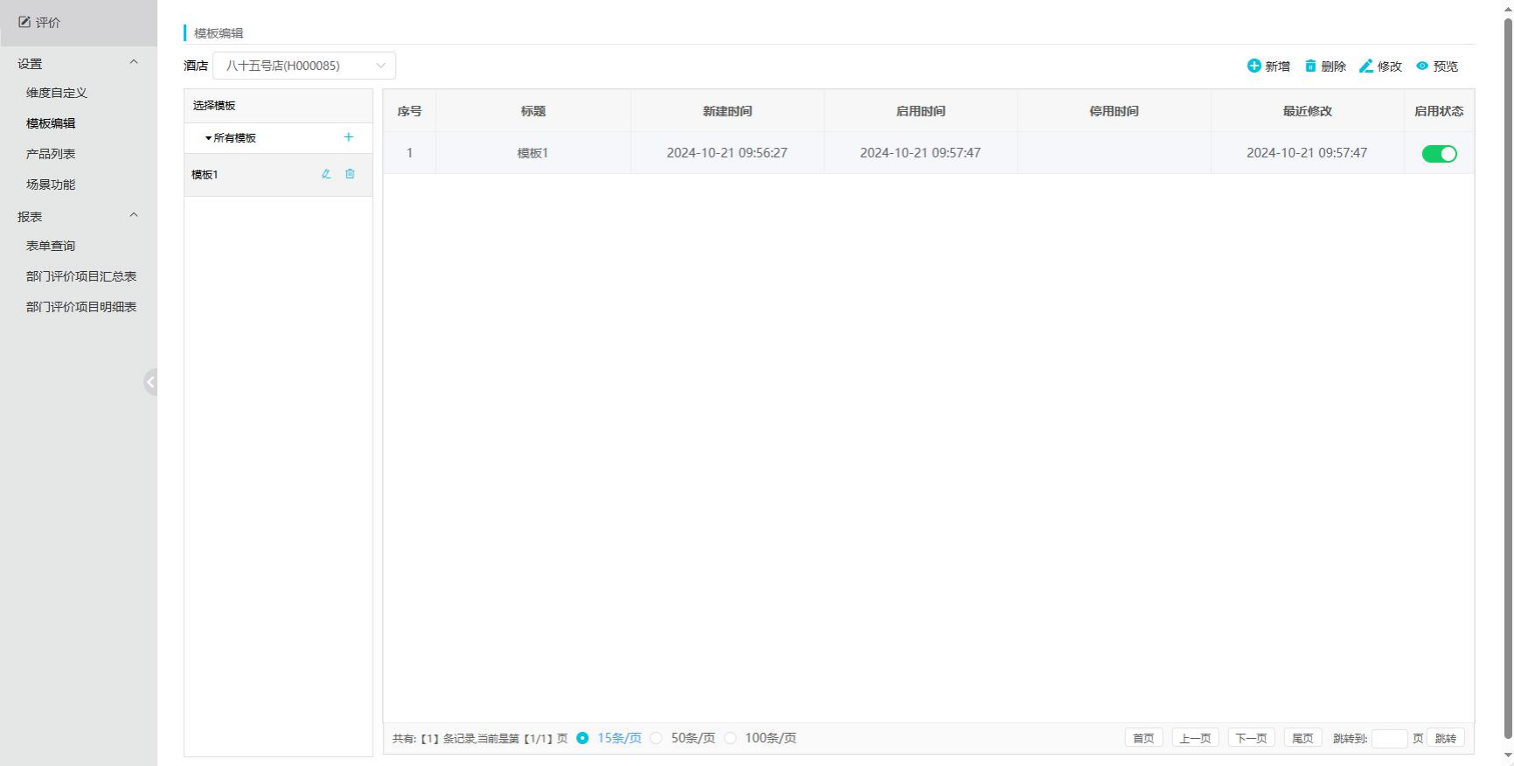
Task: Collapse the 报表 sidebar section
Action: (x=134, y=215)
